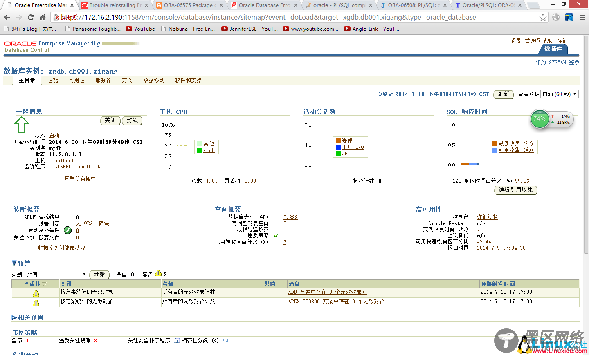Open the YouTube bookmark
Image resolution: width=589 pixels, height=355 pixels.
tap(140, 29)
